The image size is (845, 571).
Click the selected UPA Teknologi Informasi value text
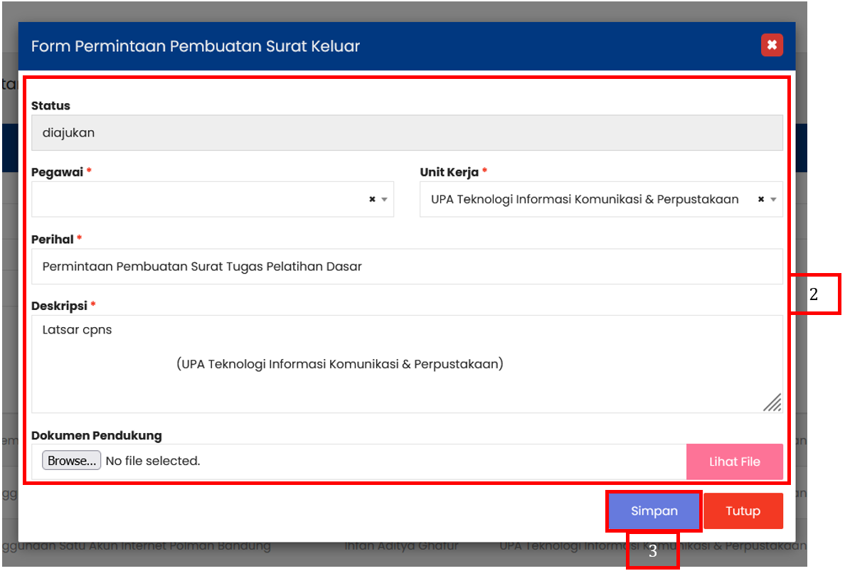(585, 200)
